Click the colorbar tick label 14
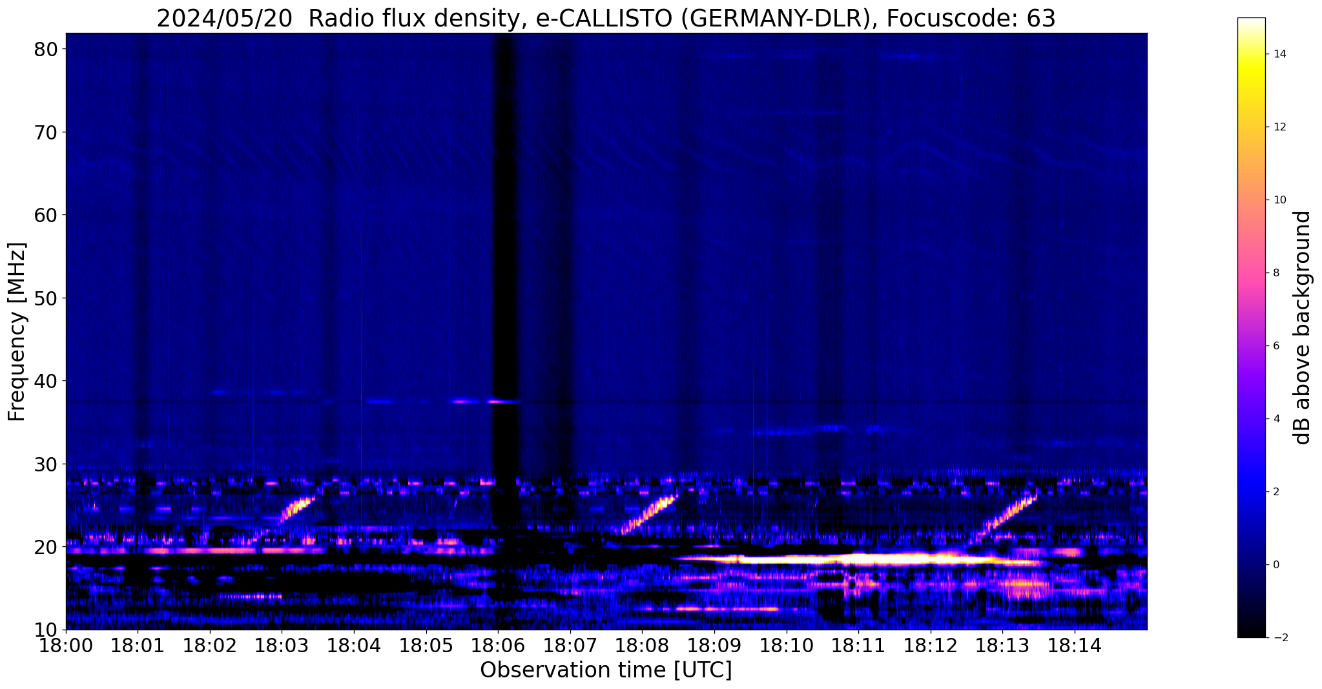This screenshot has width=1322, height=689. (x=1279, y=54)
